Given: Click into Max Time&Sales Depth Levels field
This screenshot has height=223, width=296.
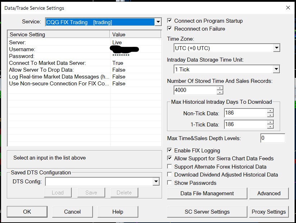Looking at the screenshot, I should 273,138.
